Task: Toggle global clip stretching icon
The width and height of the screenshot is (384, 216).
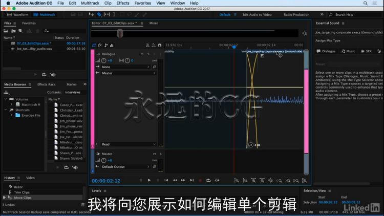Action: click(154, 45)
